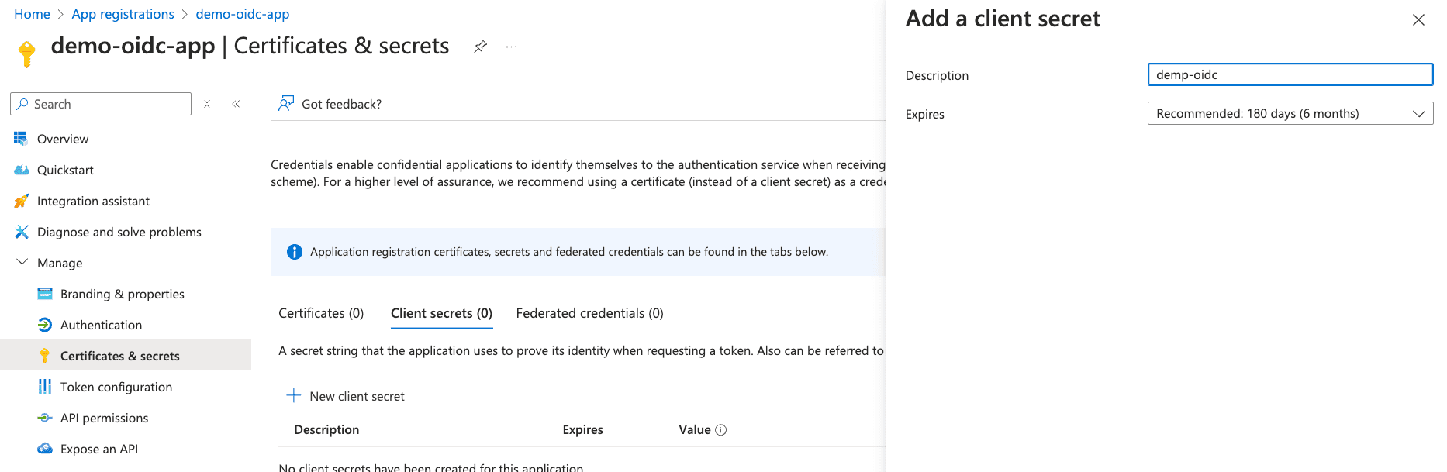Collapse the Manage section
Screen dimensions: 1447x472
click(22, 262)
